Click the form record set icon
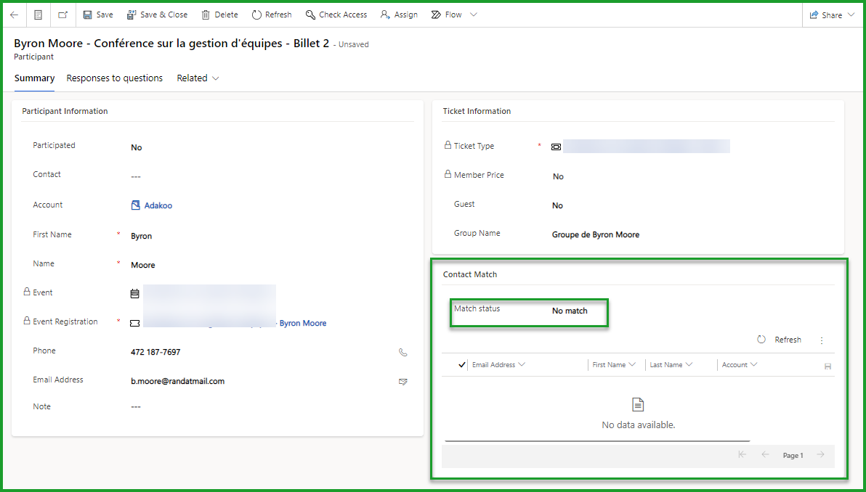The image size is (866, 492). [39, 15]
